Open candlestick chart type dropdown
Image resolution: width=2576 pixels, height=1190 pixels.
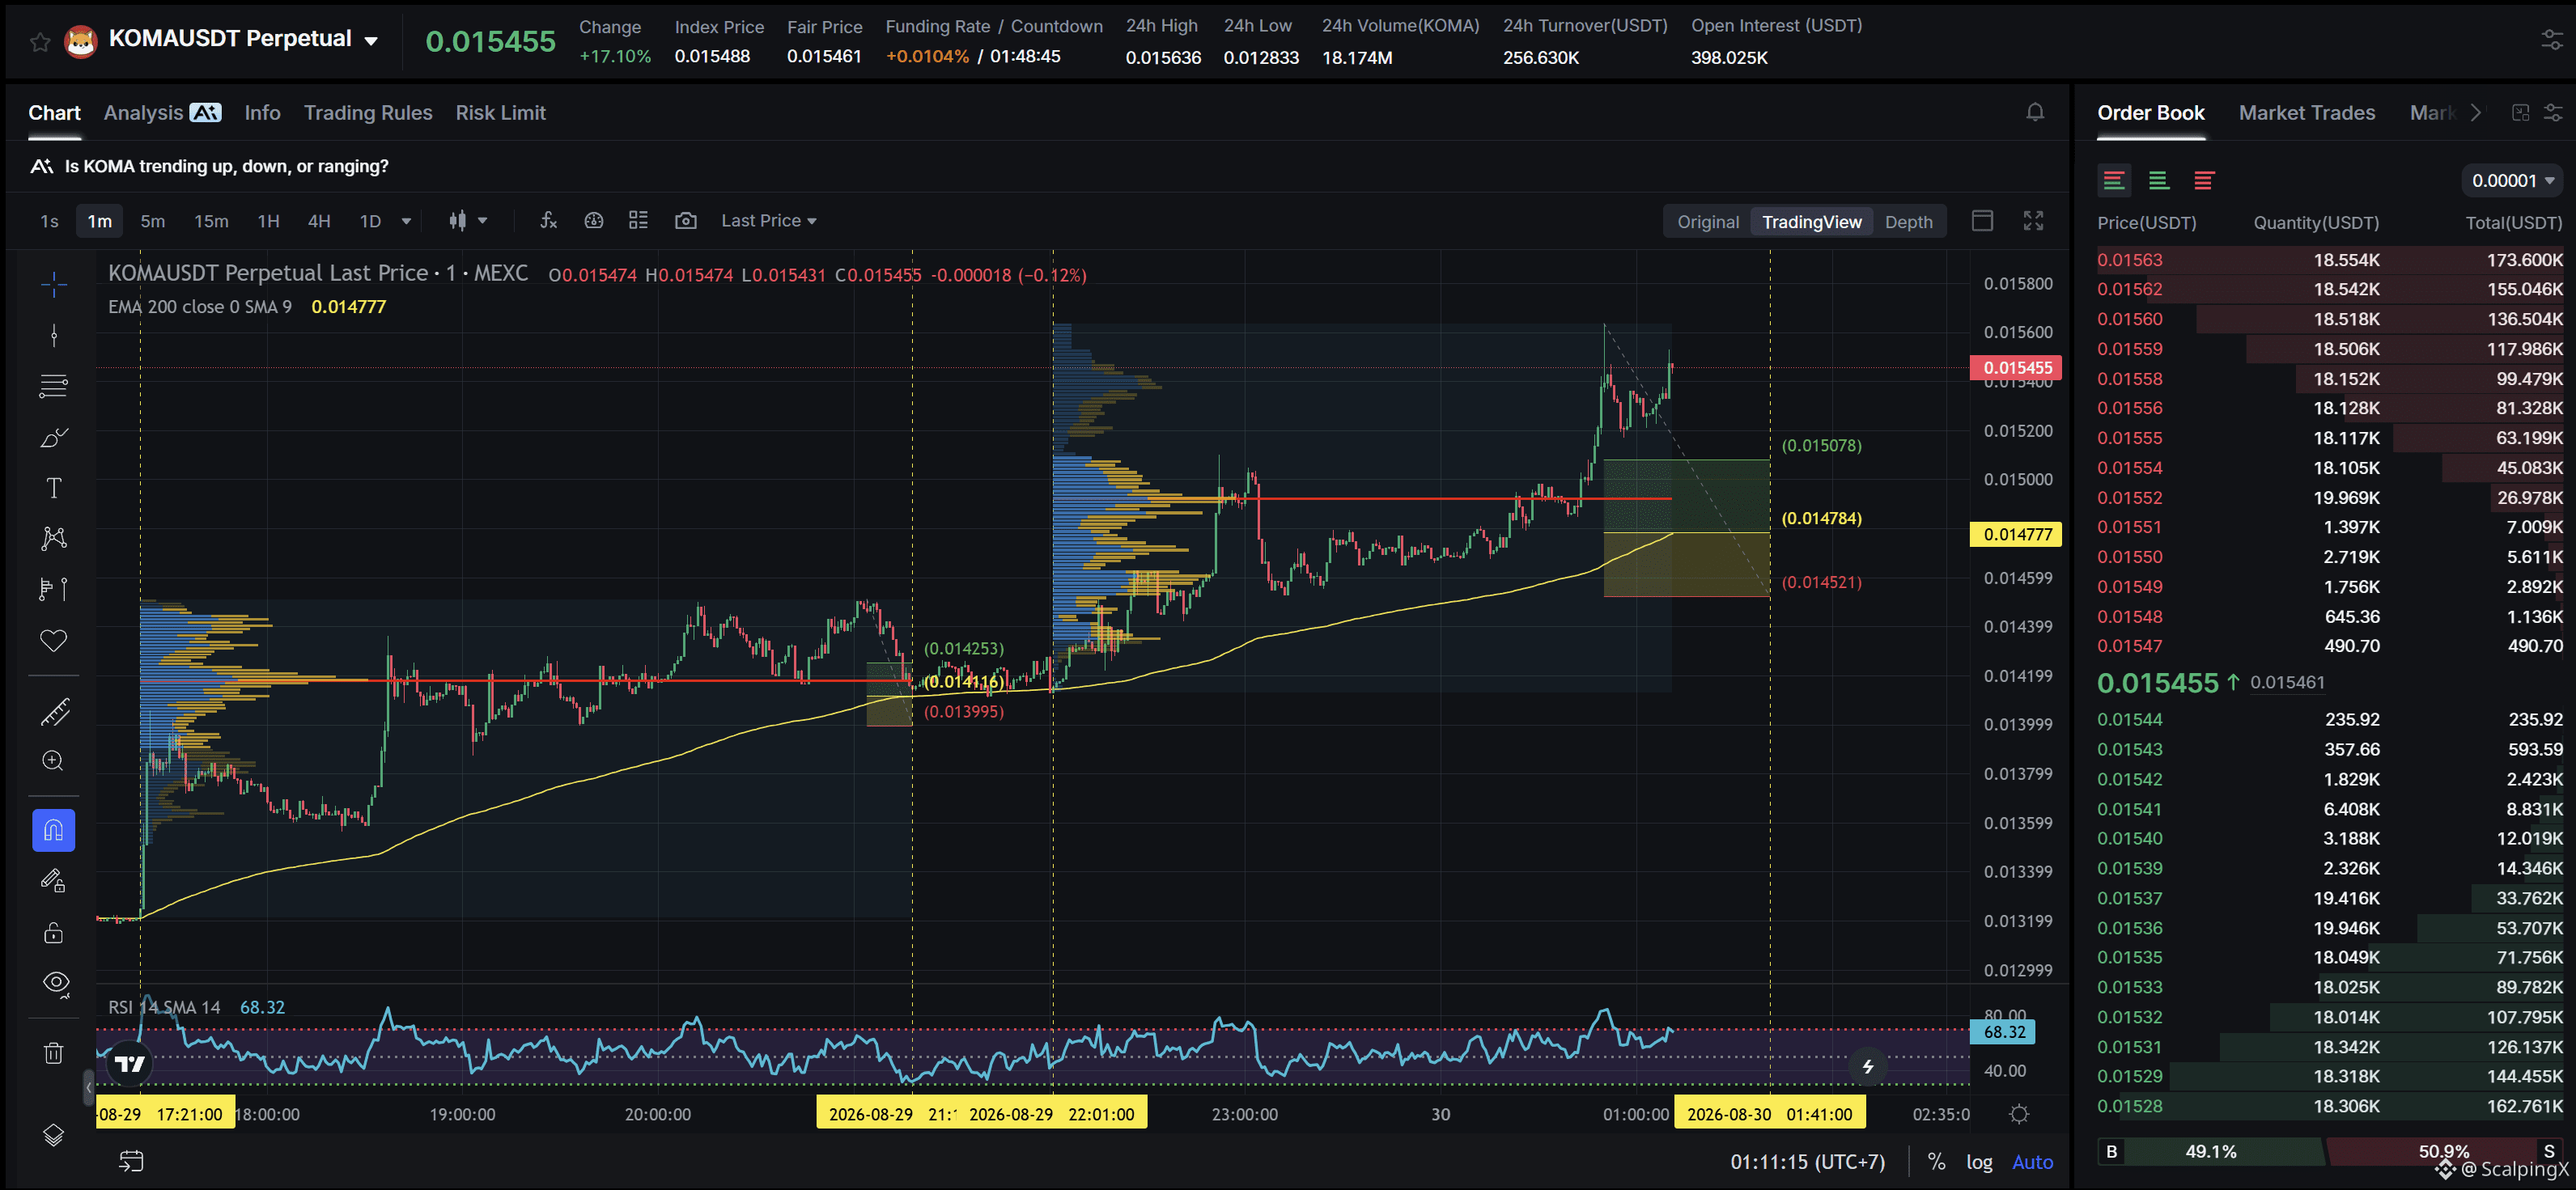click(x=467, y=221)
